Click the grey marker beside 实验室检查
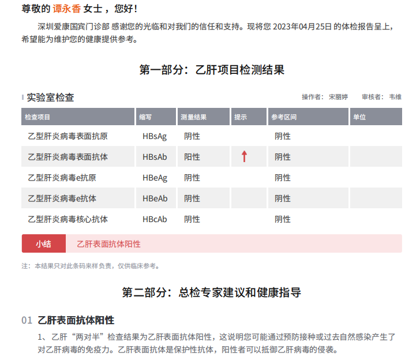 click(x=23, y=97)
